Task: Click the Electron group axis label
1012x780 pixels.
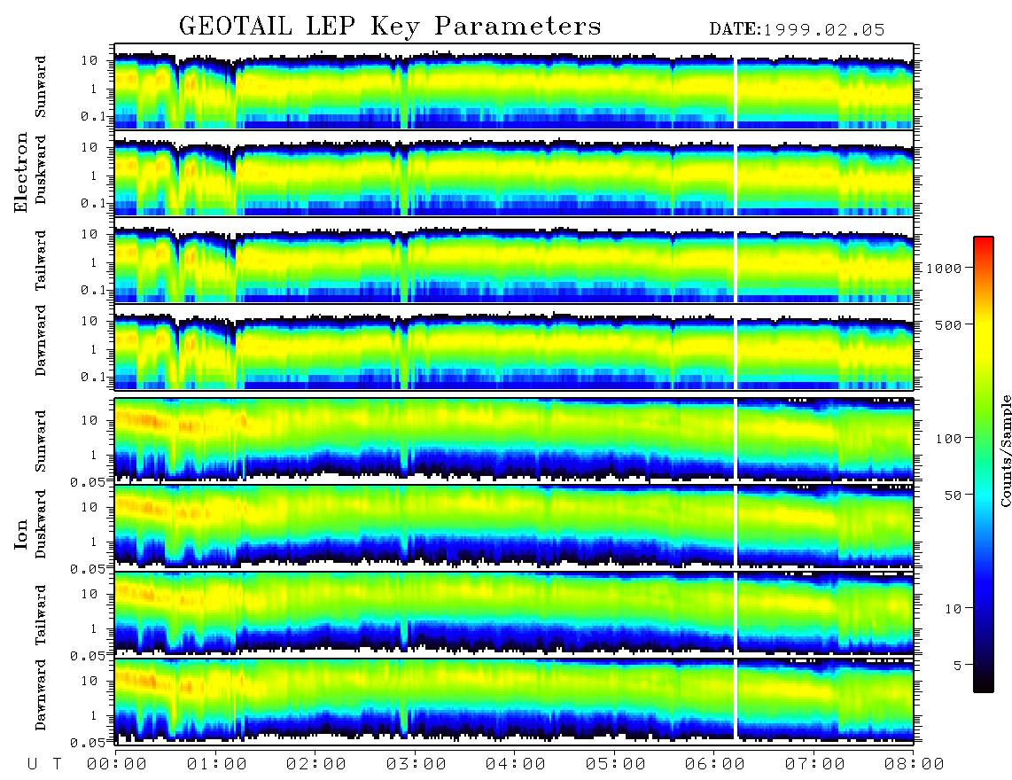Action: [x=21, y=172]
